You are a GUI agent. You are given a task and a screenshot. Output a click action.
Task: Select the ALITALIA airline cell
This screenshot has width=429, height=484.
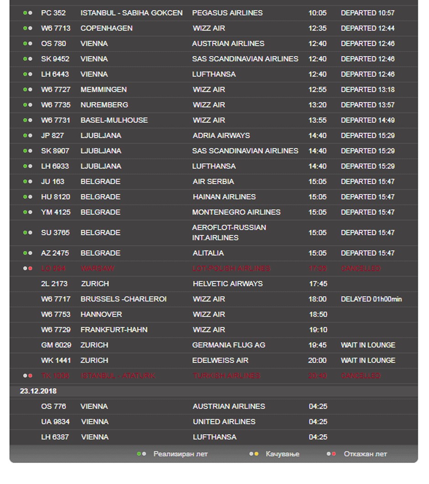coord(208,253)
